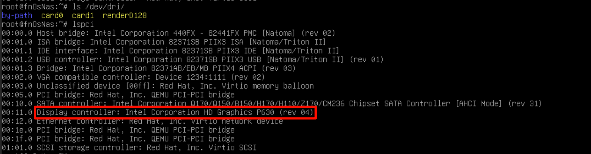
Task: Click the 'ls /dev/dri/' command
Action: click(98, 7)
